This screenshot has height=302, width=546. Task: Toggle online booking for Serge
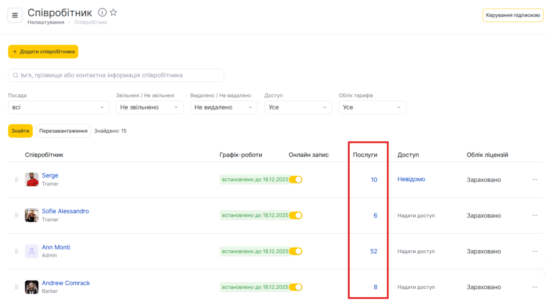(x=295, y=180)
